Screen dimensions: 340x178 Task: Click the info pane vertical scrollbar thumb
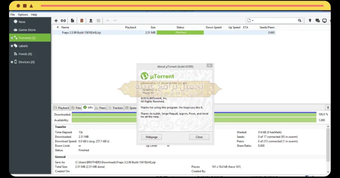click(x=328, y=145)
